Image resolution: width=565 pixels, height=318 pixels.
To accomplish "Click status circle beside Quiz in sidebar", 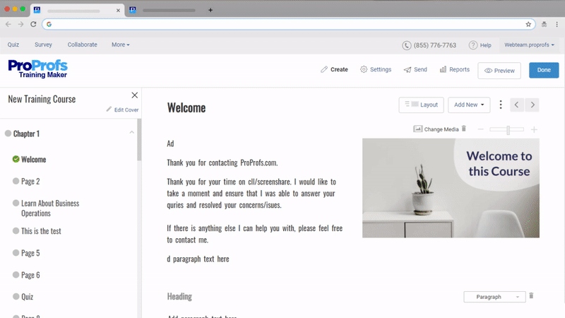I will pyautogui.click(x=16, y=296).
